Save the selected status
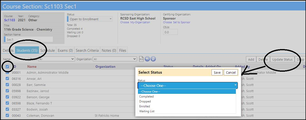 (x=217, y=73)
